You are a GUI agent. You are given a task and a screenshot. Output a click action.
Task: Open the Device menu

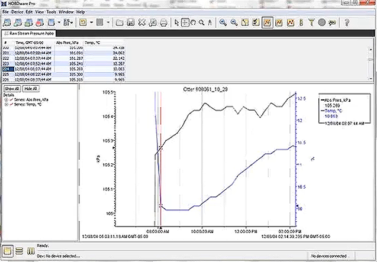point(18,12)
